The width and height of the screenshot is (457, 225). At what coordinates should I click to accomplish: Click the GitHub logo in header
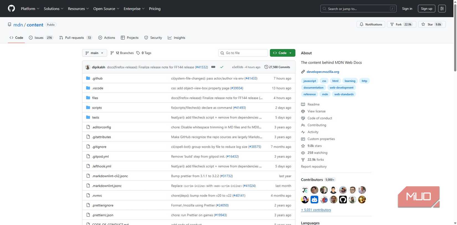click(11, 9)
